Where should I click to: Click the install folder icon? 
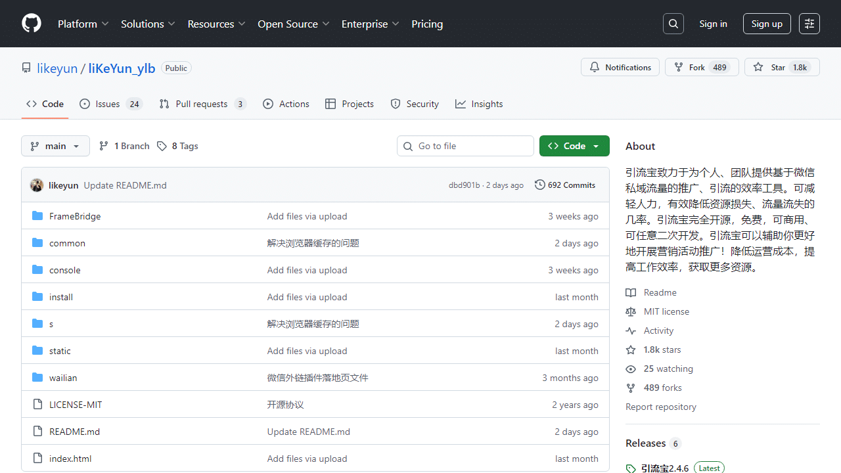point(37,297)
